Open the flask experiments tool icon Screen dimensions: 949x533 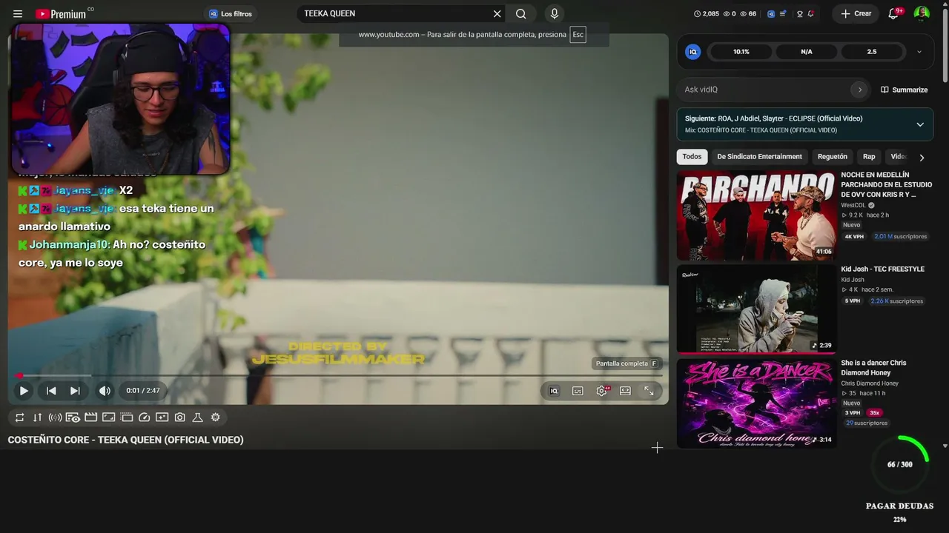pyautogui.click(x=197, y=418)
